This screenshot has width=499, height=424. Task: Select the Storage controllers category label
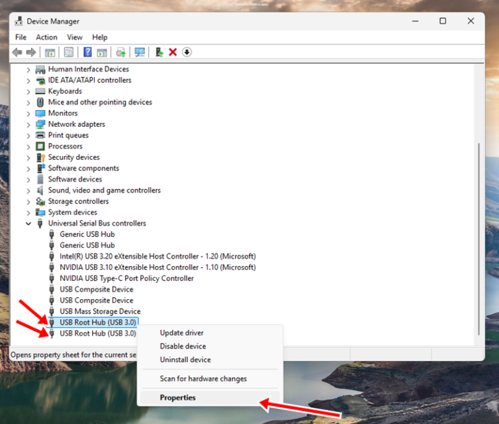(78, 202)
